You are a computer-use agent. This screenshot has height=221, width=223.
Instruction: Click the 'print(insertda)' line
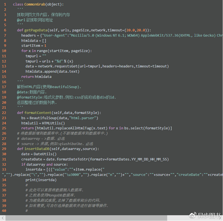(x=41, y=180)
